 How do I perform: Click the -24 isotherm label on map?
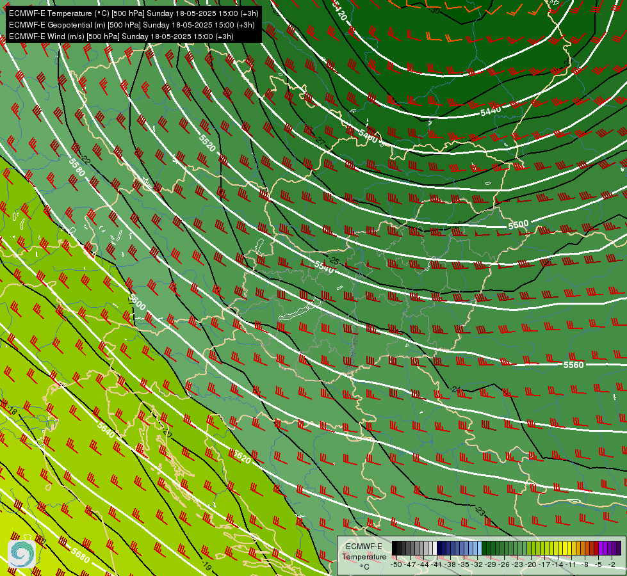tap(455, 389)
